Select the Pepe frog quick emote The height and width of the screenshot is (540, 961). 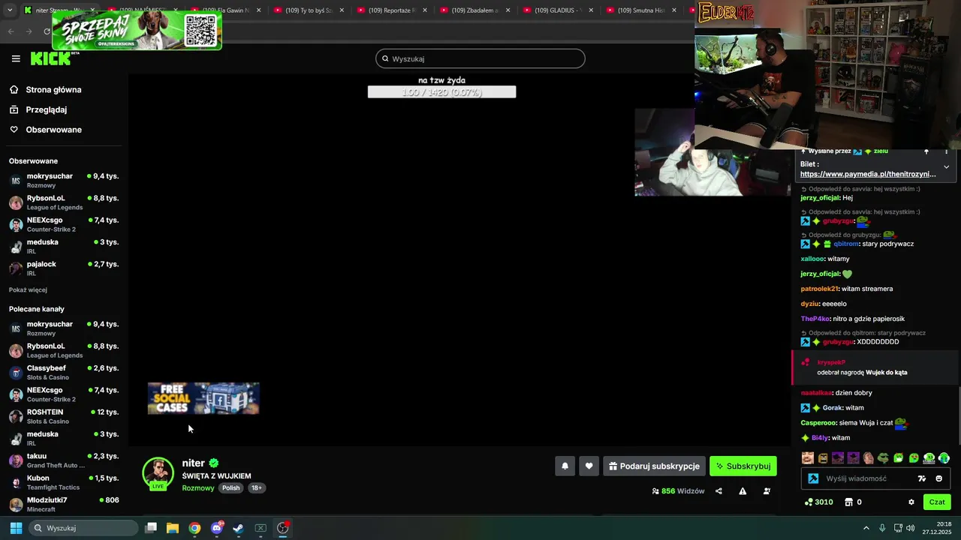884,458
